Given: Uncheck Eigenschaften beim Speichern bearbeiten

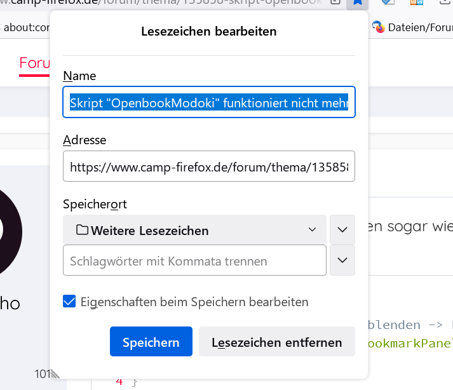Looking at the screenshot, I should point(70,302).
